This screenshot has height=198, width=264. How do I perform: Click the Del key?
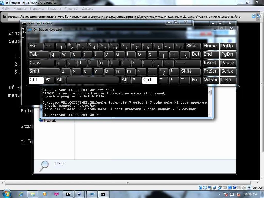[x=196, y=55]
